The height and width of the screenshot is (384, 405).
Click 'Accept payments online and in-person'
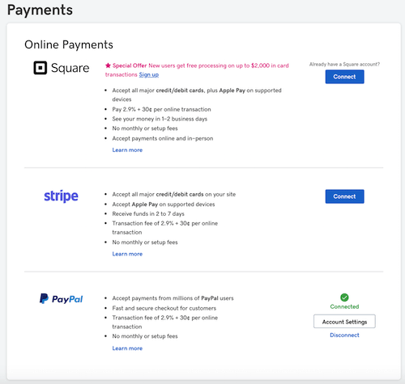[163, 138]
